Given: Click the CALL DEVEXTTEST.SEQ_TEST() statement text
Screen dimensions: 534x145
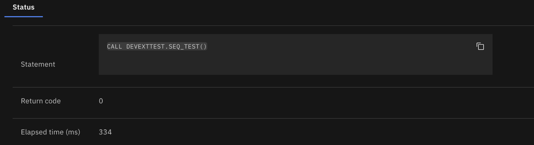Looking at the screenshot, I should [x=157, y=47].
